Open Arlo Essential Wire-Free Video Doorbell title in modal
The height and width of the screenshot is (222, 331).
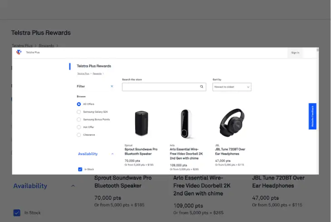tap(186, 154)
